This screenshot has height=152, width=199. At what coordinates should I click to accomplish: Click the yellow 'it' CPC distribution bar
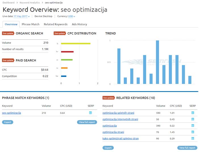[76, 44]
